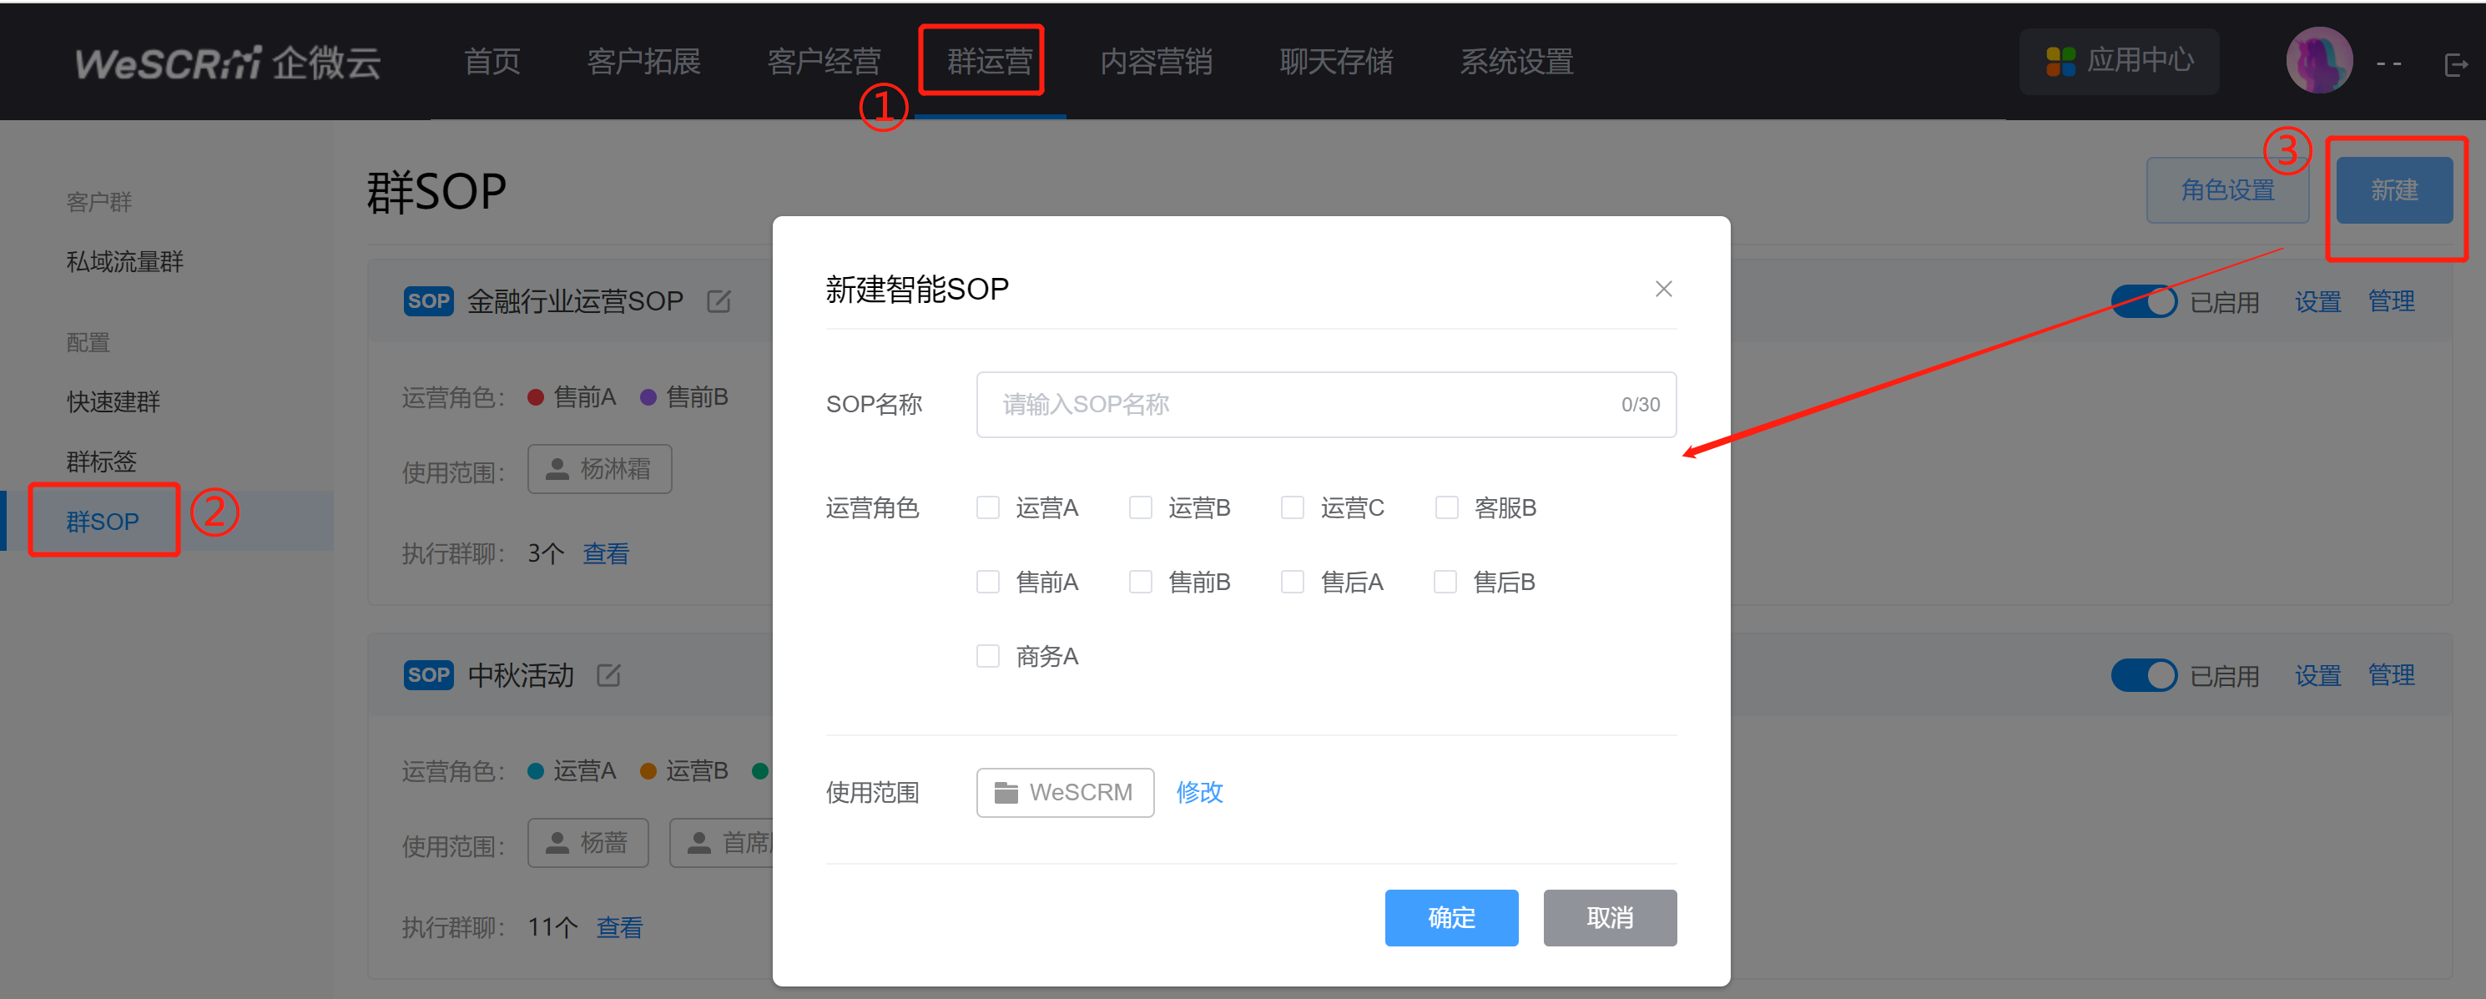Image resolution: width=2486 pixels, height=999 pixels.
Task: Click the 确定 confirm button
Action: click(x=1450, y=918)
